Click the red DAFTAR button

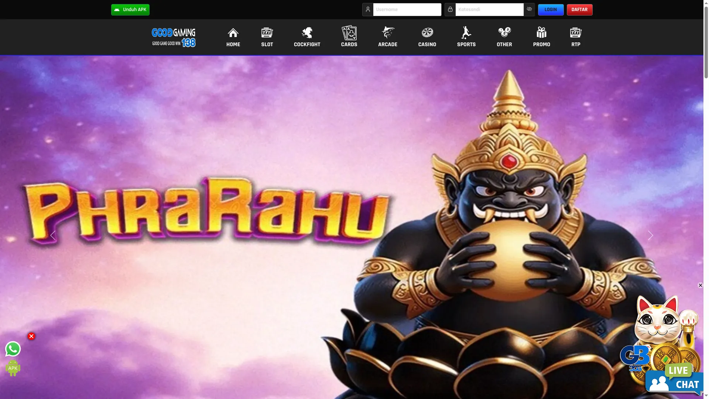579,10
